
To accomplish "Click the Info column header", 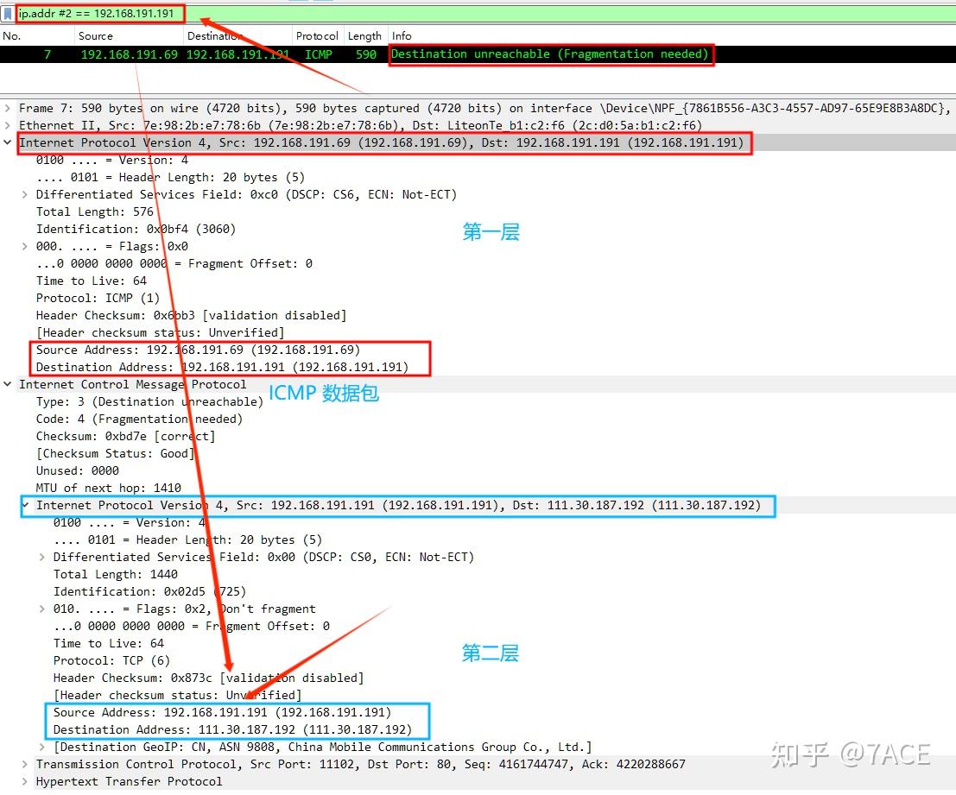I will point(402,35).
